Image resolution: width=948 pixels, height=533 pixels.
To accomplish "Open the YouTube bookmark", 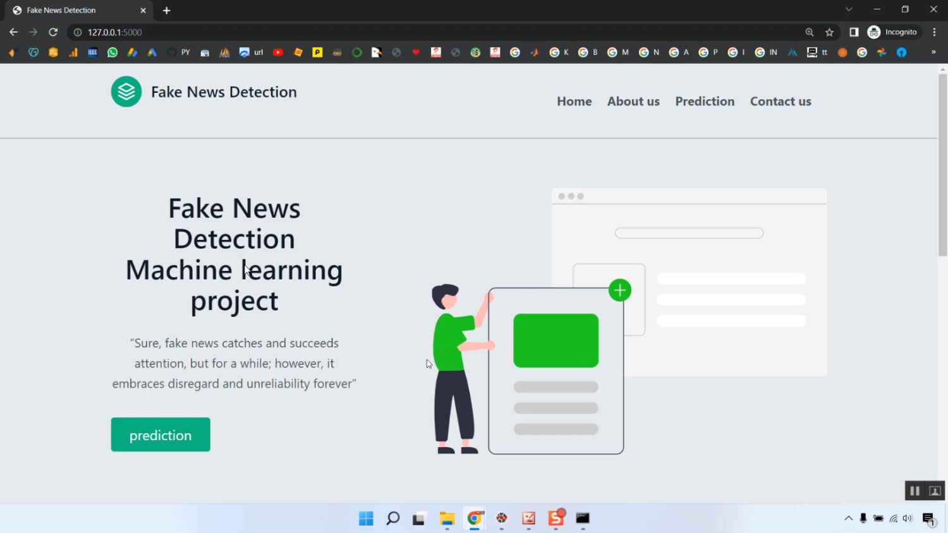I will click(277, 52).
